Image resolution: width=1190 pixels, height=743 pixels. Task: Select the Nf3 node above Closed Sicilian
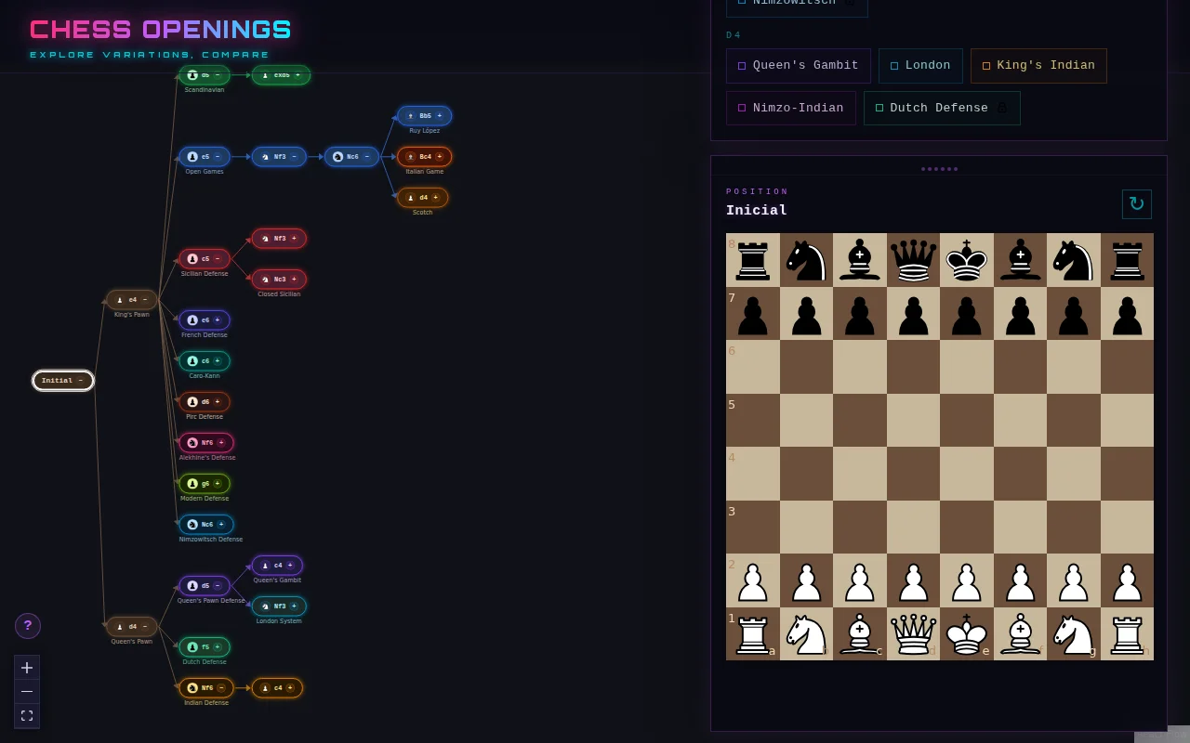tap(279, 239)
